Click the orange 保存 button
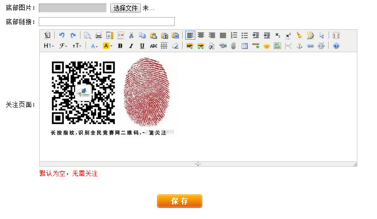Image resolution: width=377 pixels, height=219 pixels. [180, 201]
